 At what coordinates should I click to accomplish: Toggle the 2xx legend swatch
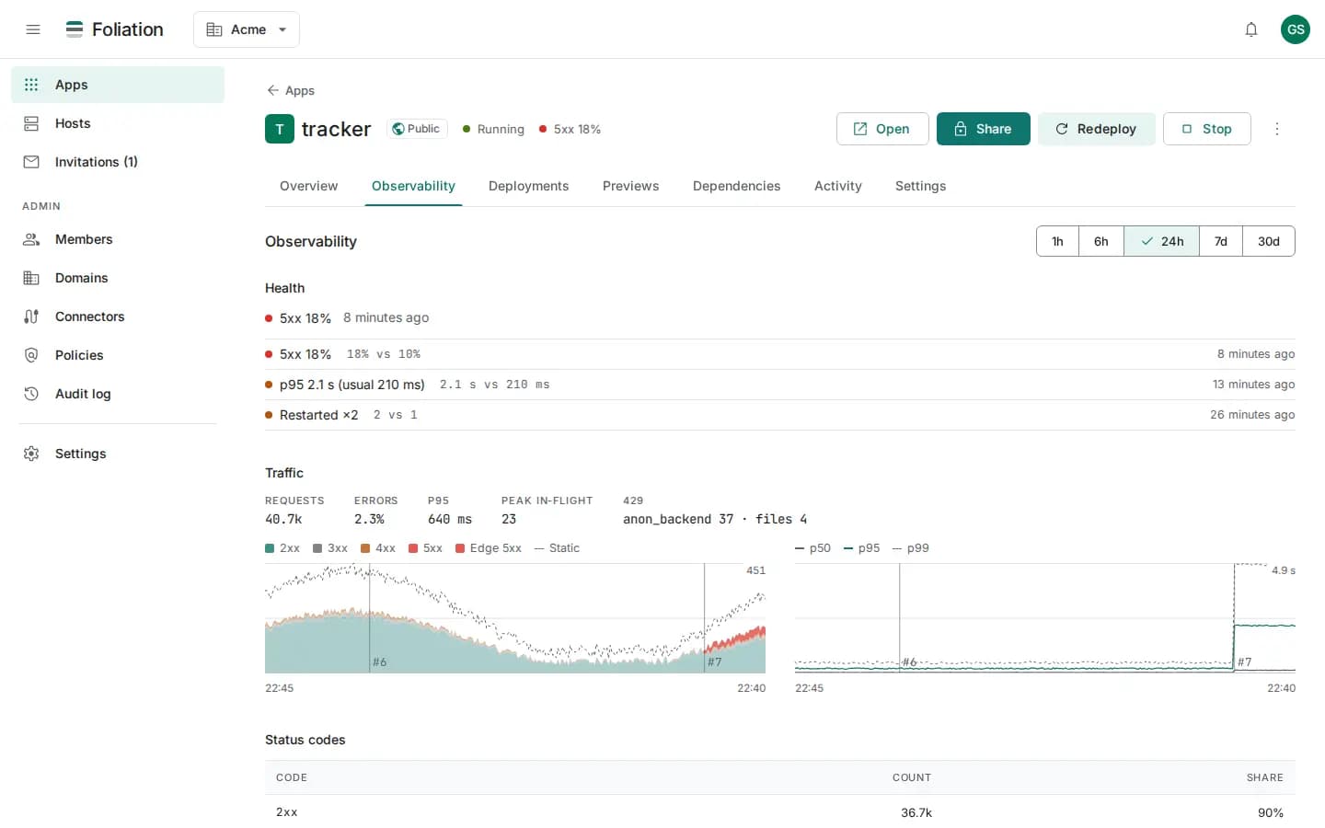pos(270,548)
